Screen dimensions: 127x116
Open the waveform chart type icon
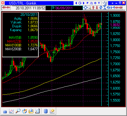click(105, 3)
